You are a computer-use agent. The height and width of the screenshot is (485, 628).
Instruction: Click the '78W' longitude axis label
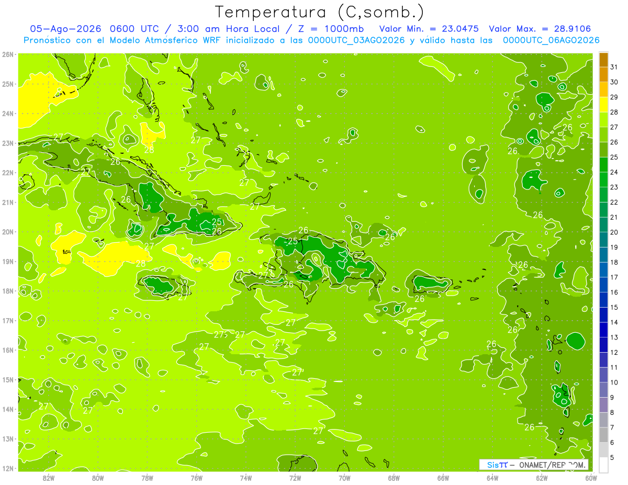(147, 478)
